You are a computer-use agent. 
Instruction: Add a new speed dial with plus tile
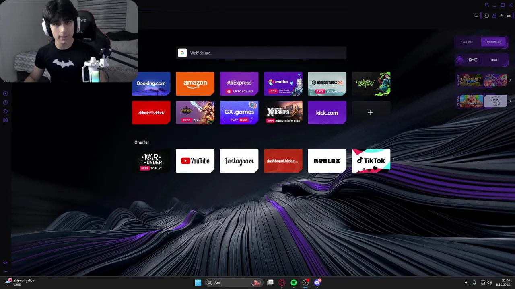371,112
